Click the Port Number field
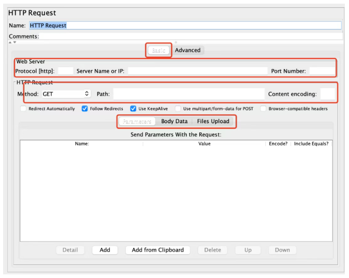 pos(322,71)
